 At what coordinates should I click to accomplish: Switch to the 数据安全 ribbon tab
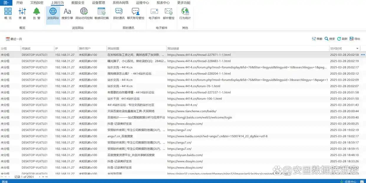(78, 3)
